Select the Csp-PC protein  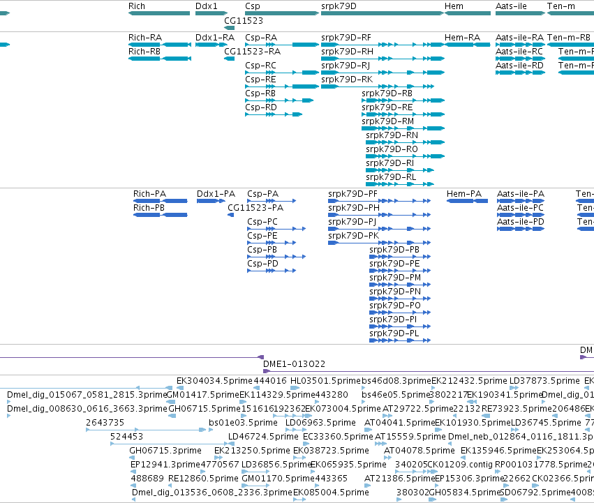coord(276,229)
